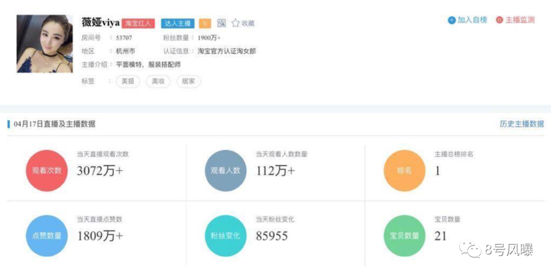Click the 达人主播 blue badge
551x274 pixels.
[x=178, y=23]
